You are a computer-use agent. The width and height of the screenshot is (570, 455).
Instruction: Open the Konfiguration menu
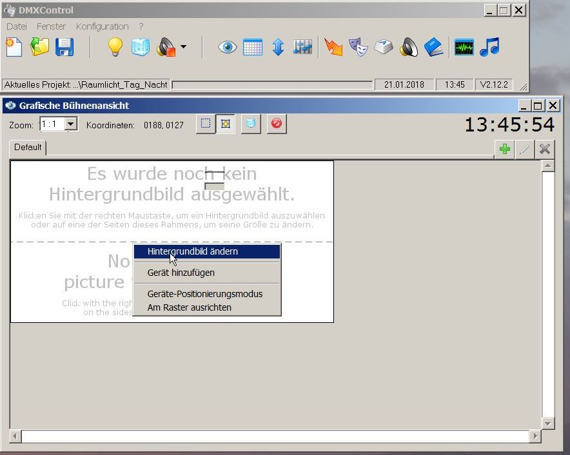102,26
